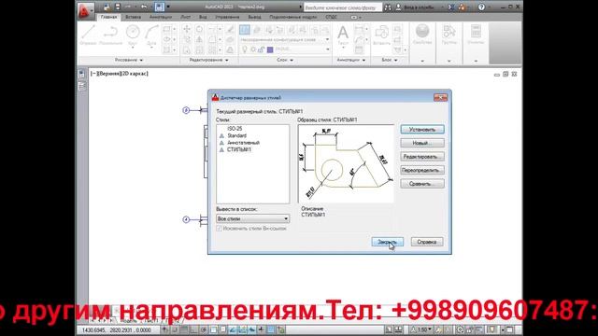The height and width of the screenshot is (336, 598).
Task: Click the dimension style preview image
Action: click(x=346, y=164)
